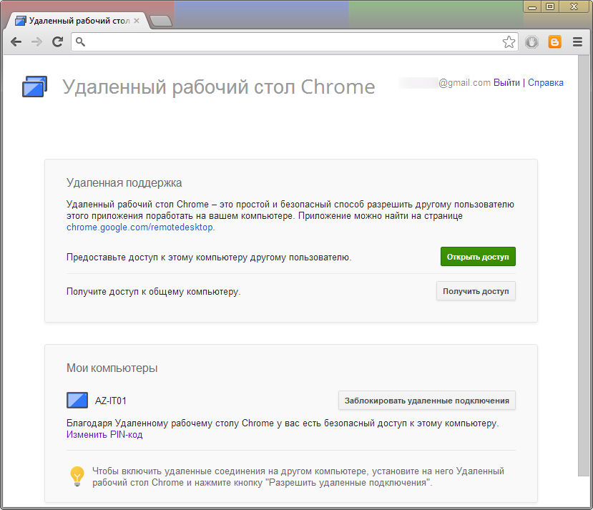Click the AZ-IT01 computer icon
Screen dimensions: 593x510
click(x=77, y=400)
